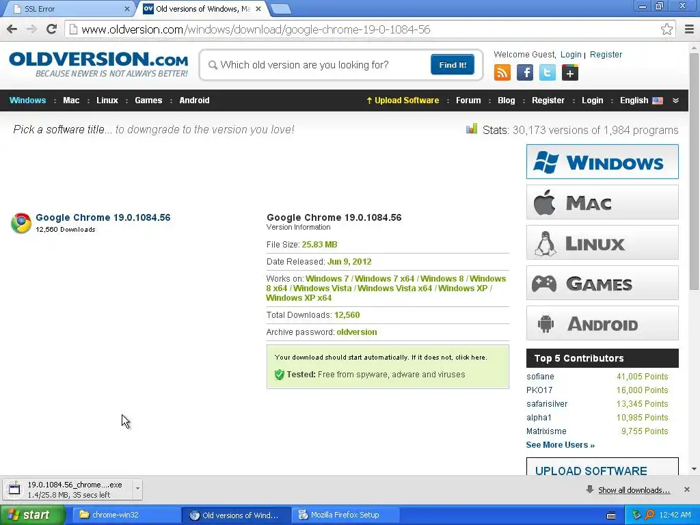The image size is (700, 525).
Task: Click Register in the black nav bar
Action: click(548, 100)
